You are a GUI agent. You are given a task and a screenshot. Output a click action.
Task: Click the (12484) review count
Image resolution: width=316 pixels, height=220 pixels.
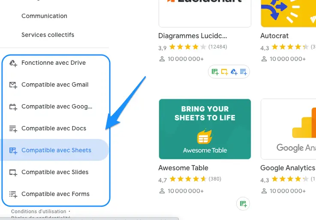(x=218, y=47)
